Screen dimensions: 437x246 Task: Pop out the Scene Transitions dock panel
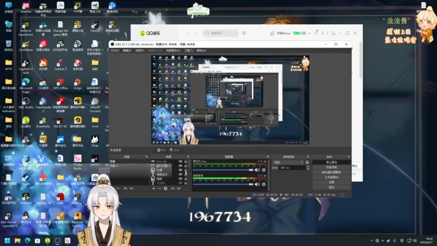[308, 157]
